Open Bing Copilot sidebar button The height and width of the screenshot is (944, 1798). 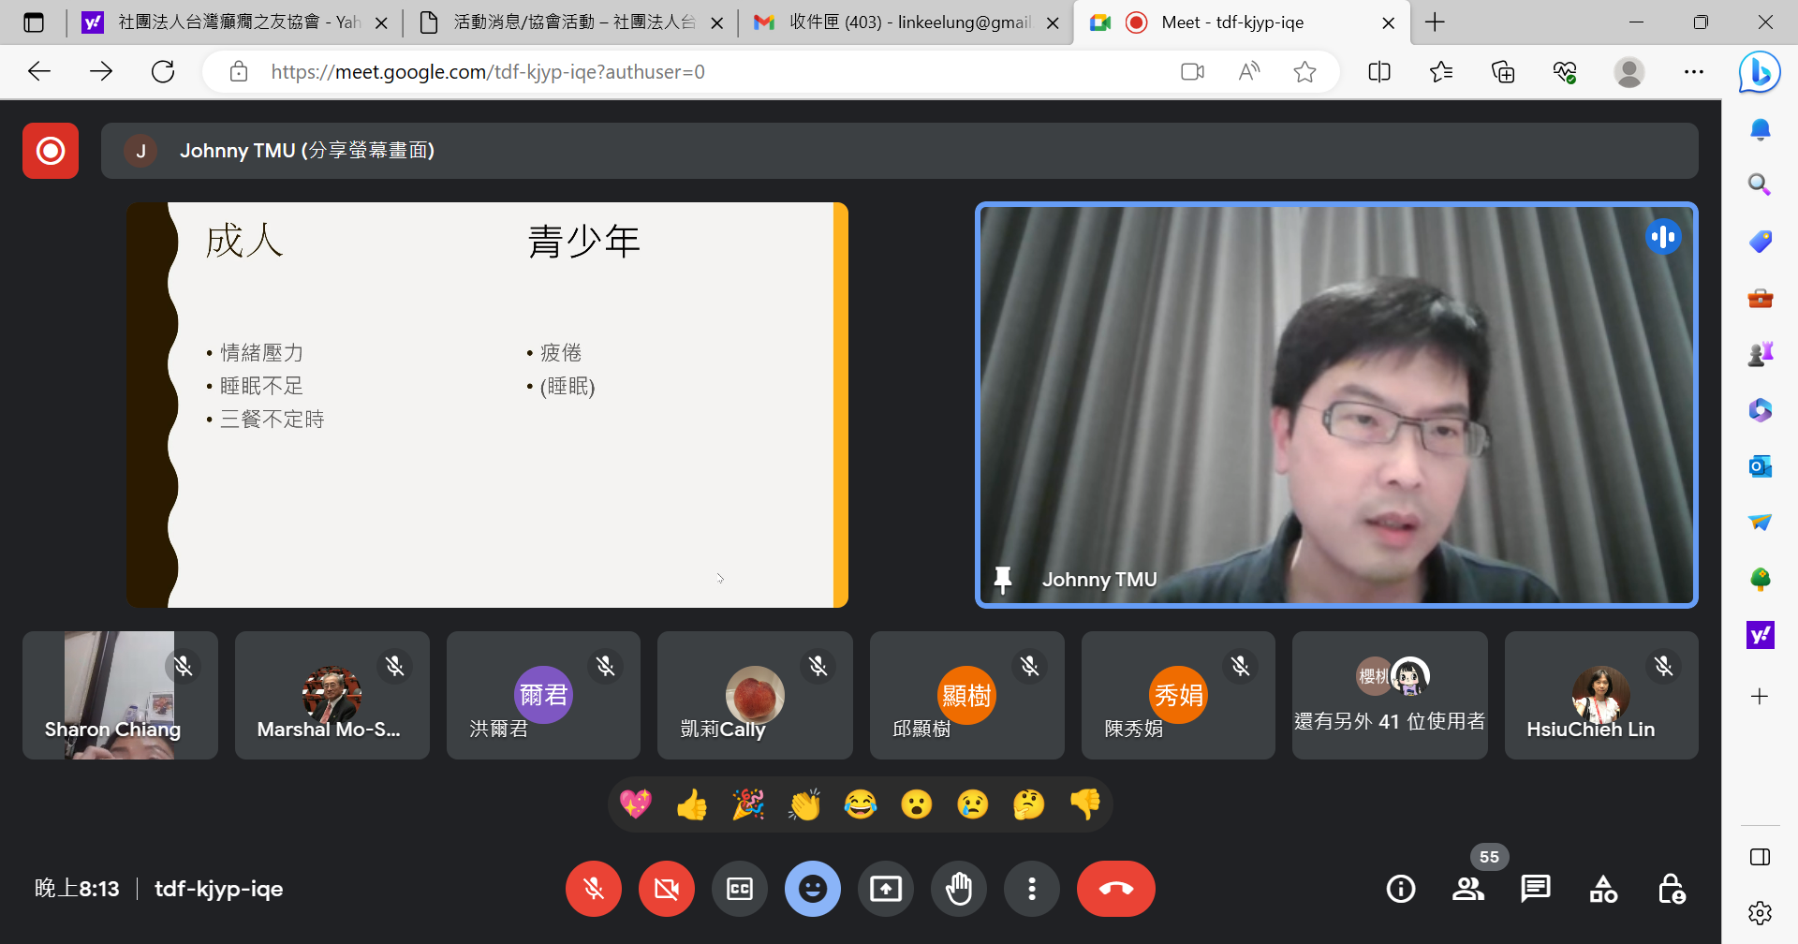click(1760, 71)
